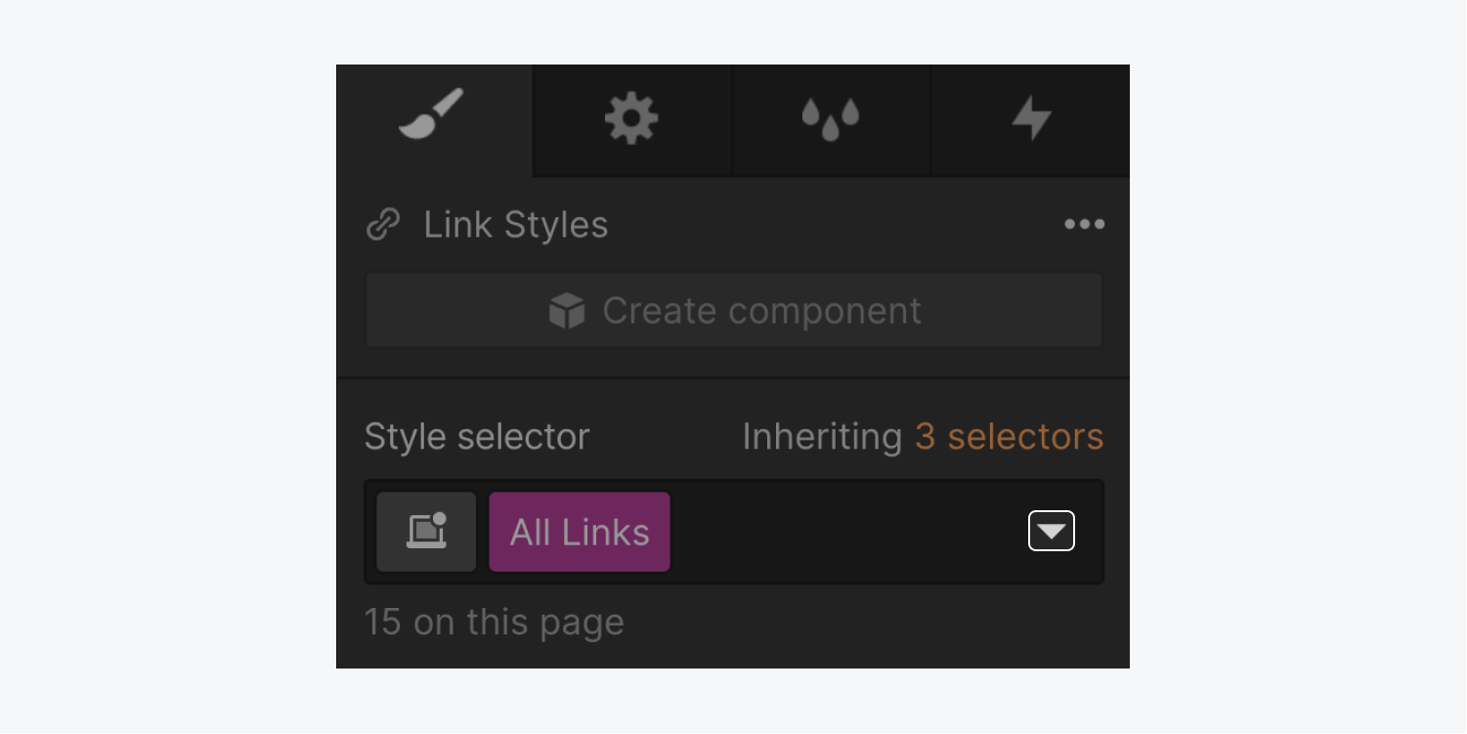Open the three-dot more options menu
Viewport: 1467px width, 734px height.
point(1084,224)
